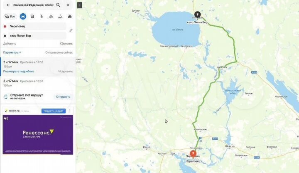
Task: Click the back arrow in search bar
Action: pos(8,5)
